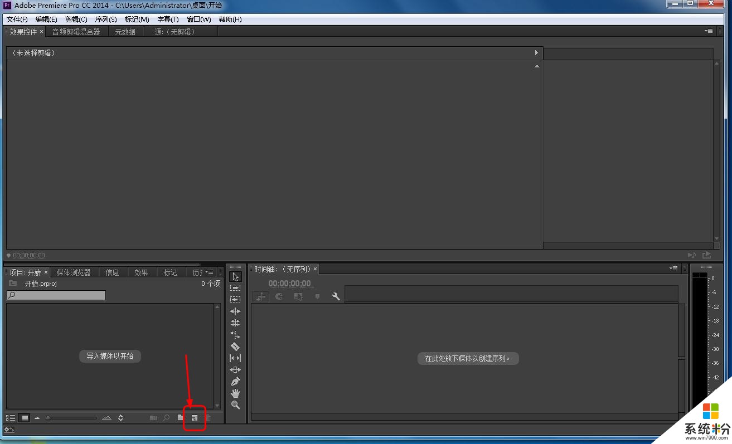Viewport: 732px width, 444px height.
Task: Switch project panel to icon view
Action: tap(25, 418)
